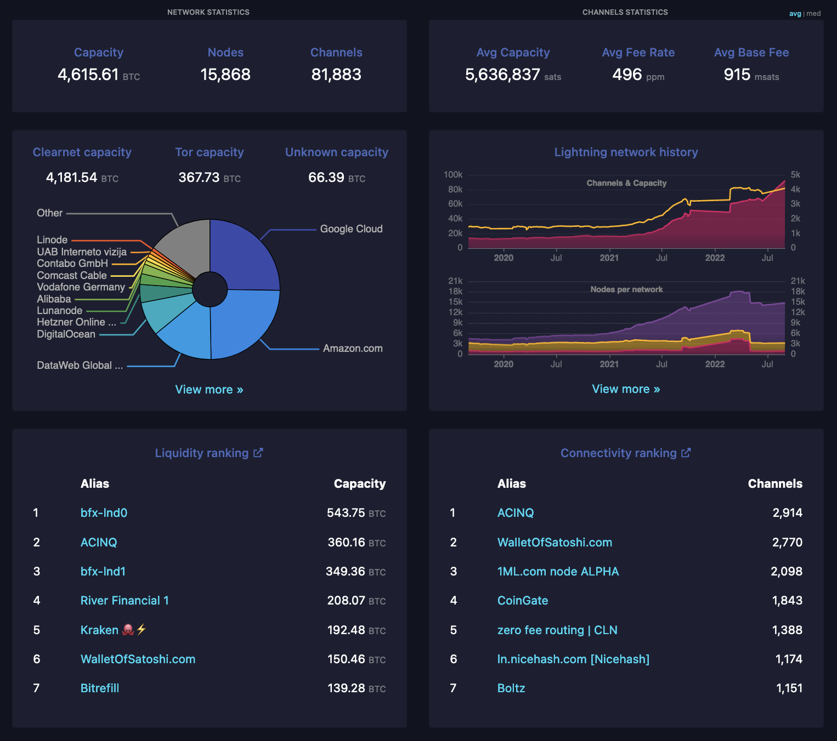
Task: Open zero fee routing | CLN node
Action: coord(557,630)
